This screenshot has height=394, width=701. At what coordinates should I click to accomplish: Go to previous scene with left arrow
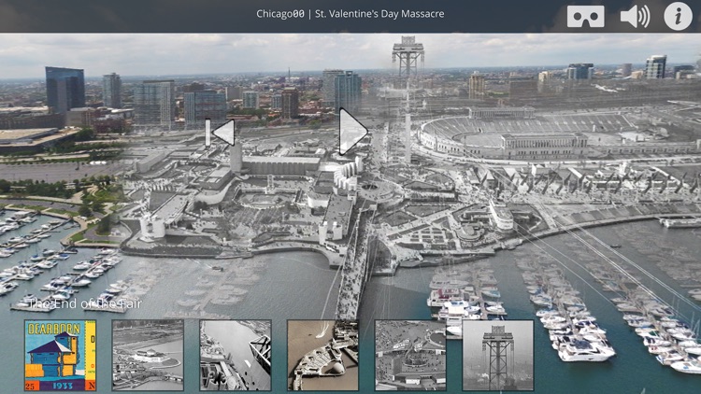221,133
